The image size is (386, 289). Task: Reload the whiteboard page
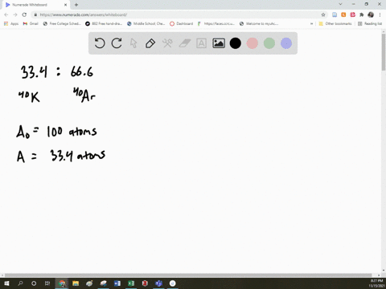[24, 14]
